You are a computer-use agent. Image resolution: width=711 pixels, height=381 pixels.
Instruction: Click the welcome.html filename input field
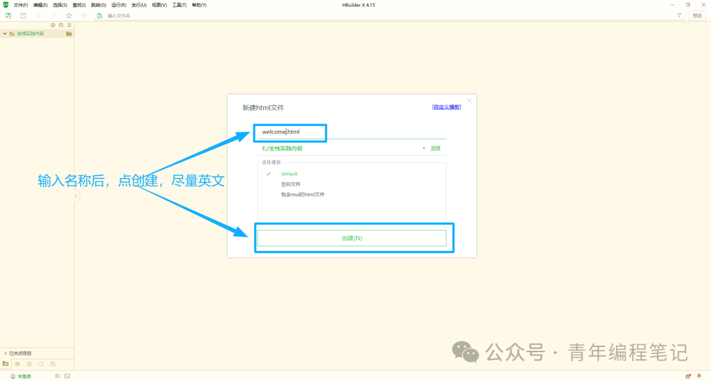point(352,132)
